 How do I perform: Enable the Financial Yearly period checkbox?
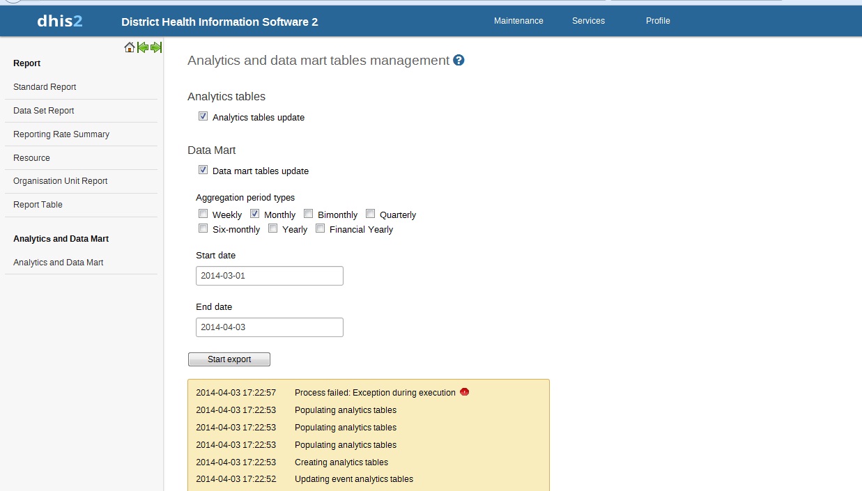click(321, 228)
